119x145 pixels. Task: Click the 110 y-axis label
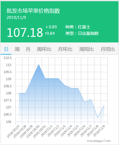(9, 65)
